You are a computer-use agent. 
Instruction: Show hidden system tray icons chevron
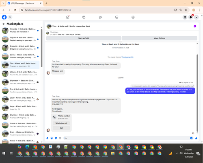pos(177,153)
